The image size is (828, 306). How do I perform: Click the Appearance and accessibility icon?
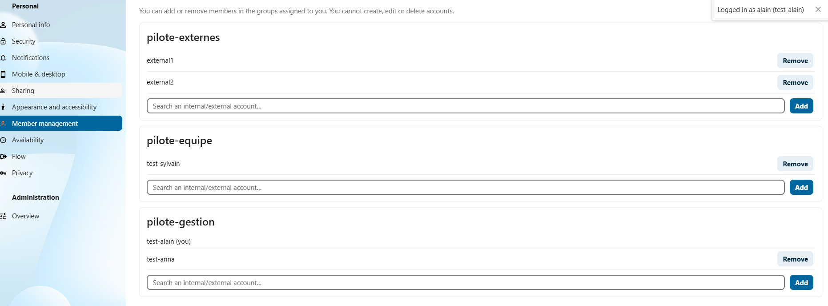(x=3, y=107)
